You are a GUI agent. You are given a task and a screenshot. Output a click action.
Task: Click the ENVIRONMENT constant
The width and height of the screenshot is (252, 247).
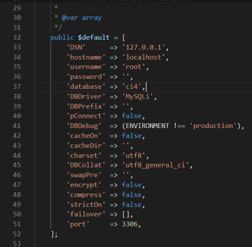[x=148, y=126]
